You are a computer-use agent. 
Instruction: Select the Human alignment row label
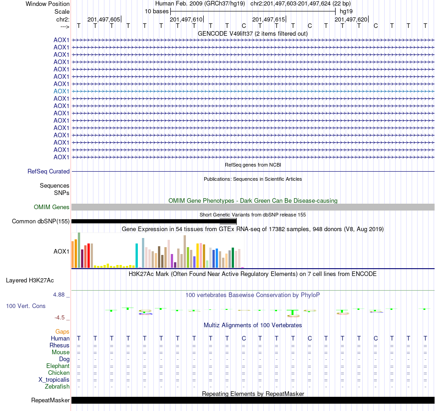(60, 339)
